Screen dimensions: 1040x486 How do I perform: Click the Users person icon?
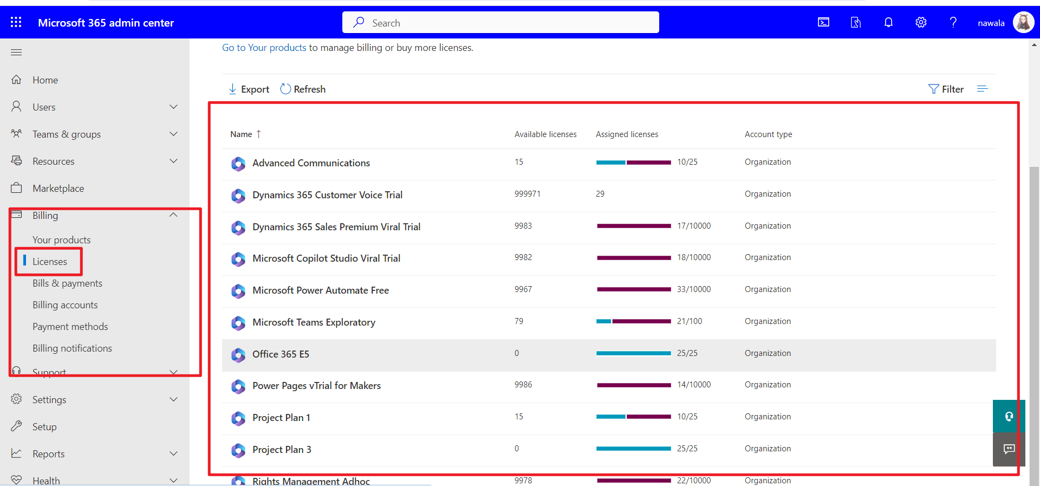click(x=16, y=107)
